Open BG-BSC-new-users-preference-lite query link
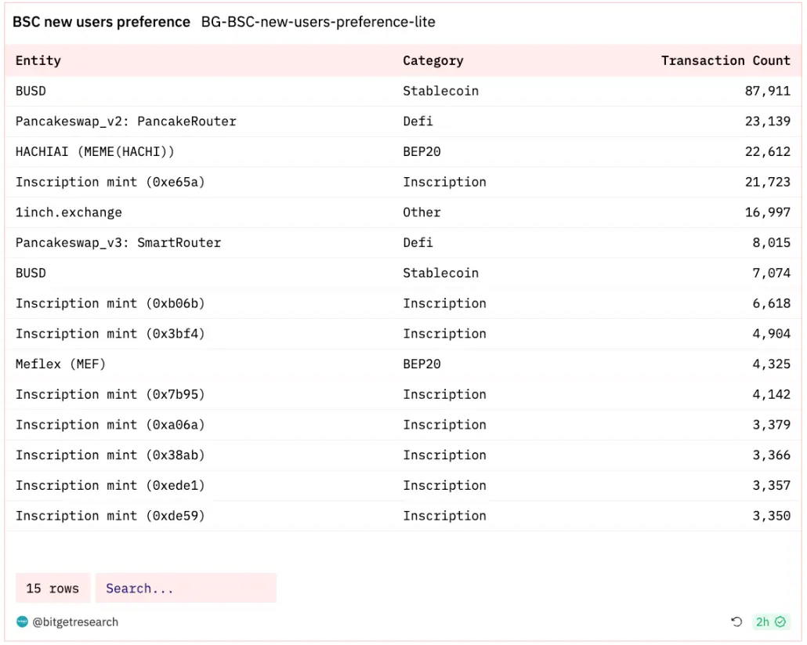The height and width of the screenshot is (645, 807). pyautogui.click(x=318, y=22)
